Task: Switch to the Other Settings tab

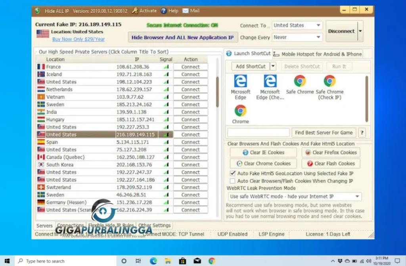Action: pyautogui.click(x=155, y=225)
